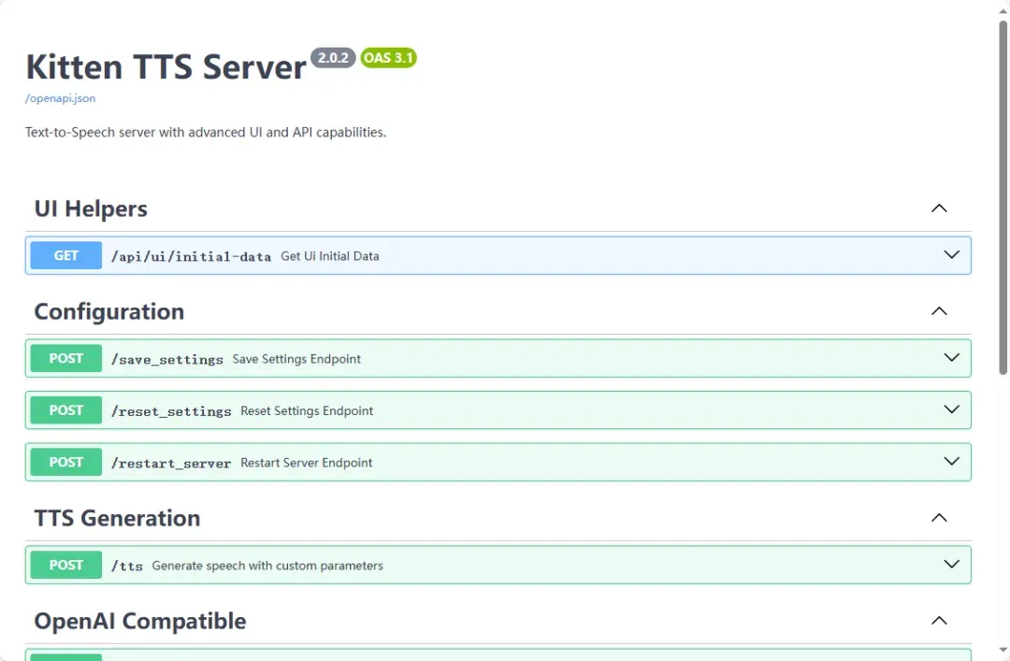The image size is (1010, 661).
Task: Expand the /tts endpoint arrow
Action: coord(951,565)
